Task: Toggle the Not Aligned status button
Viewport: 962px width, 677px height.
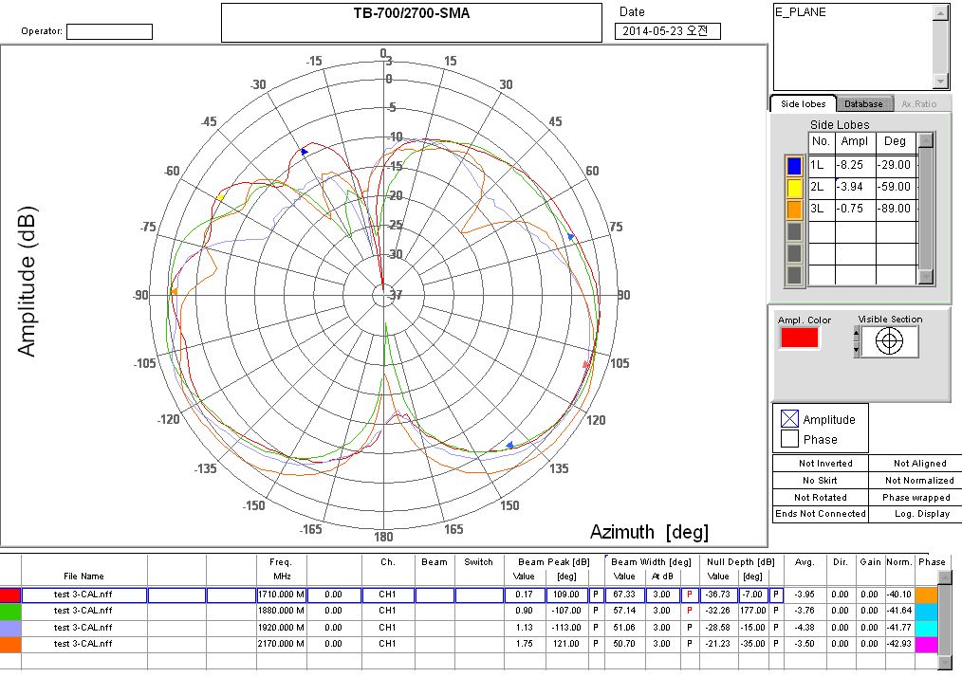Action: [x=916, y=463]
